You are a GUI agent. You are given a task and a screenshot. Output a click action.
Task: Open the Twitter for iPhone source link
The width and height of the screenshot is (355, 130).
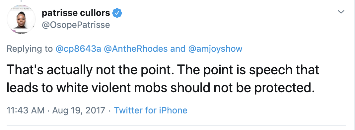pos(151,110)
